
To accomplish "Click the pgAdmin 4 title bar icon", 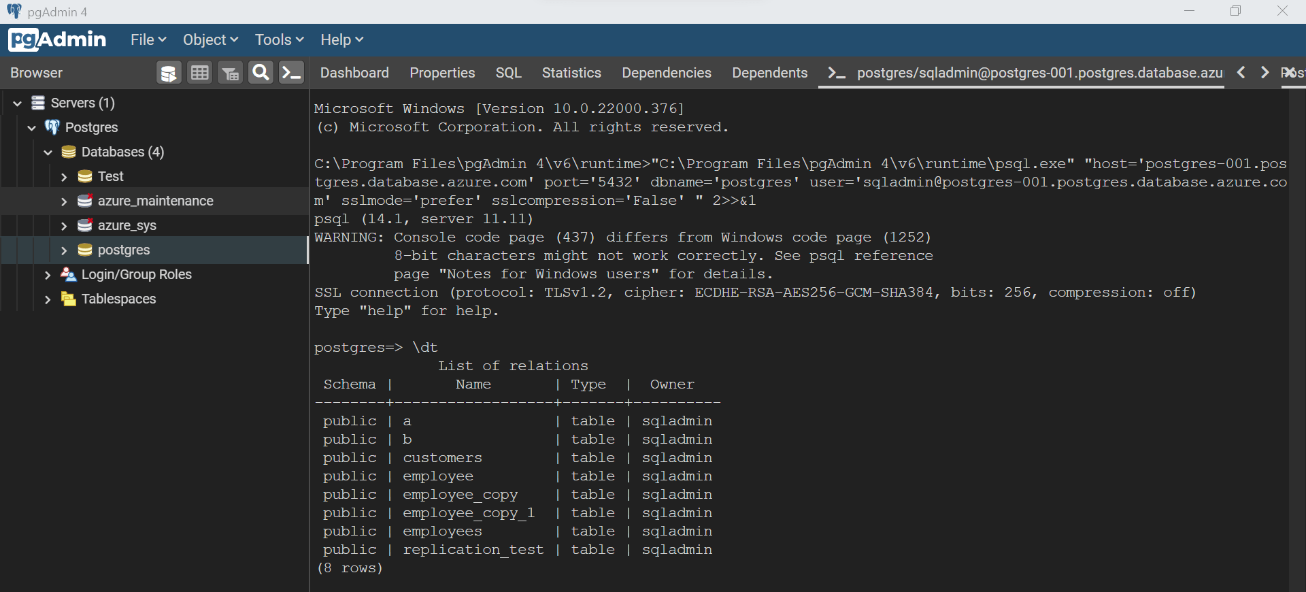I will click(14, 12).
